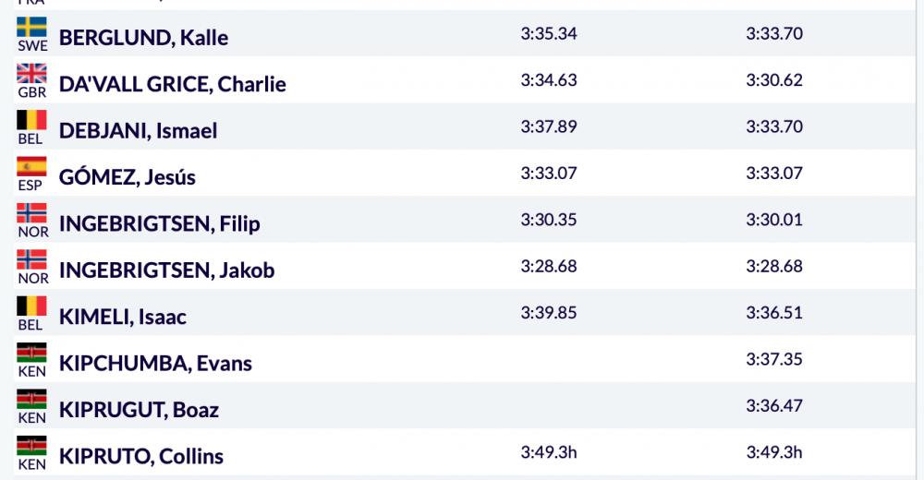
Task: Open athlete profile GÓMEZ, Jesús
Action: (x=128, y=177)
